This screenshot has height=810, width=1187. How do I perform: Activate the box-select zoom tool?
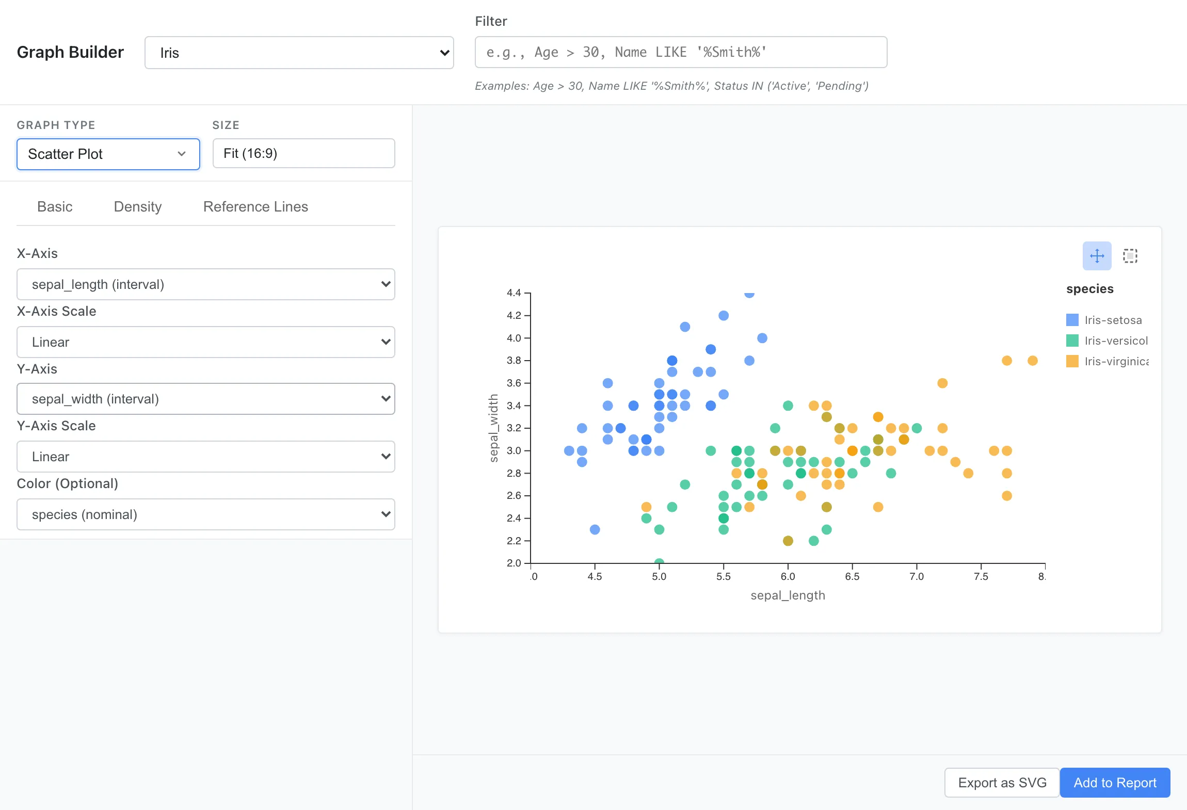pyautogui.click(x=1130, y=255)
